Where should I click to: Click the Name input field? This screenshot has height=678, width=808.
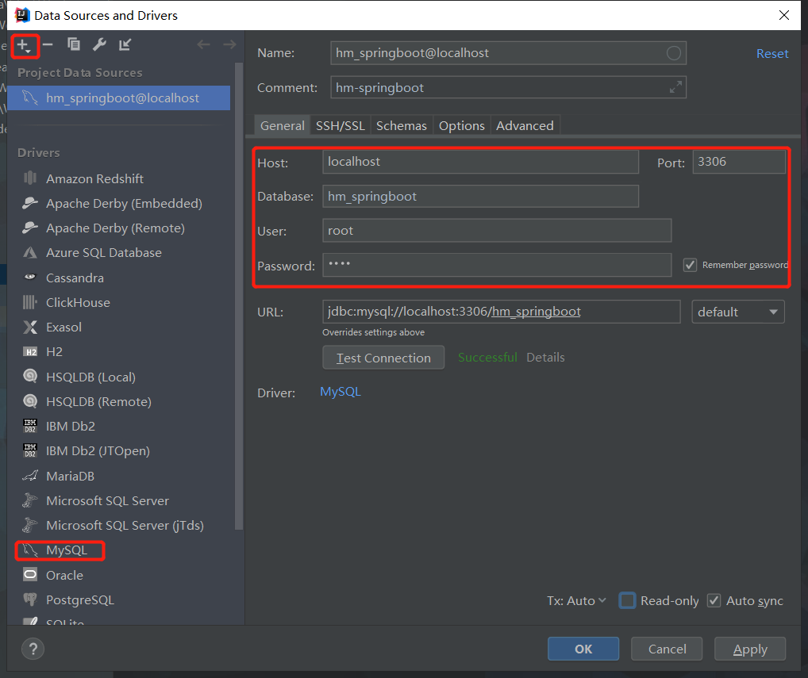tap(508, 53)
